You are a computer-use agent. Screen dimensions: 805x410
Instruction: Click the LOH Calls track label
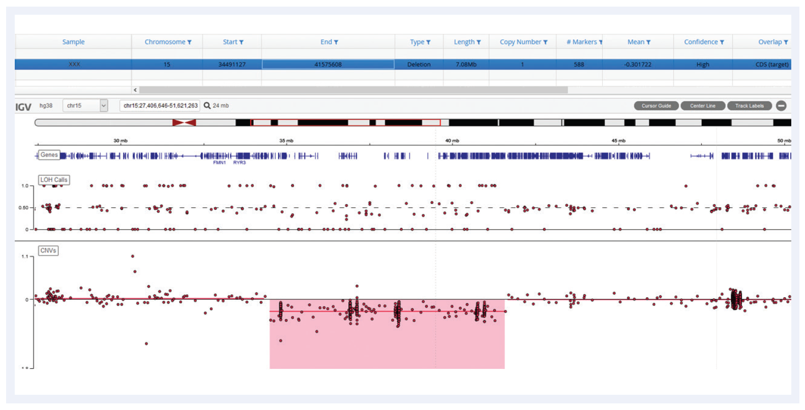[54, 180]
